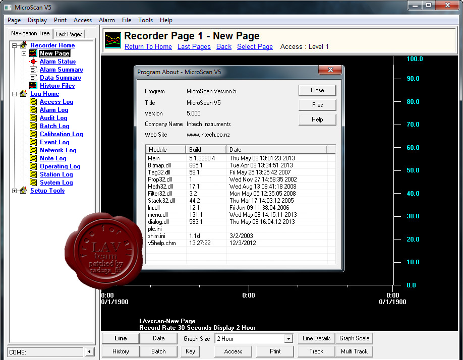
Task: Select the Line view button
Action: click(x=121, y=338)
